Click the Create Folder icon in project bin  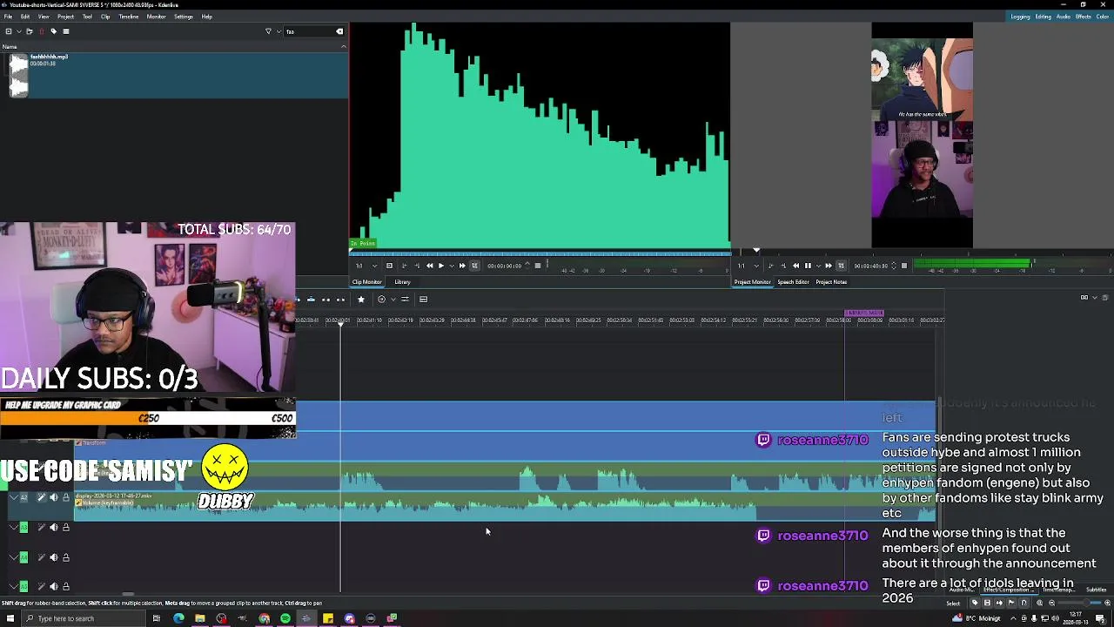coord(29,31)
